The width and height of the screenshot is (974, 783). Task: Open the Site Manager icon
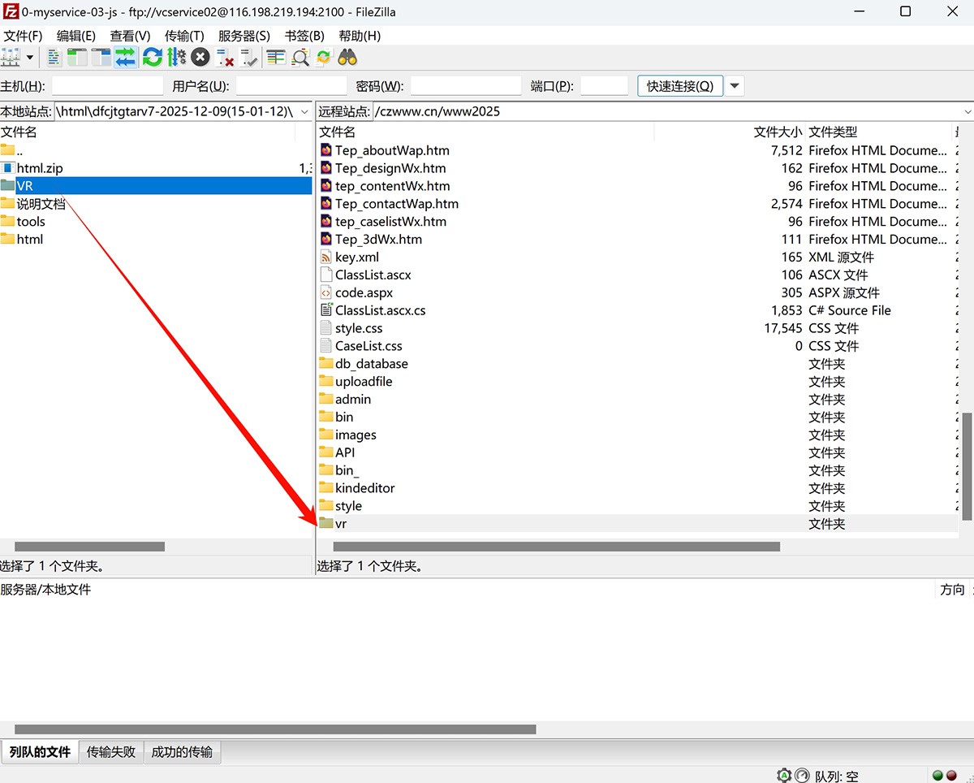(x=11, y=58)
